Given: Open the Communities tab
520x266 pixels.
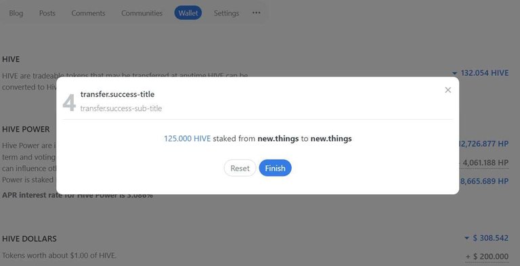Looking at the screenshot, I should (x=142, y=14).
